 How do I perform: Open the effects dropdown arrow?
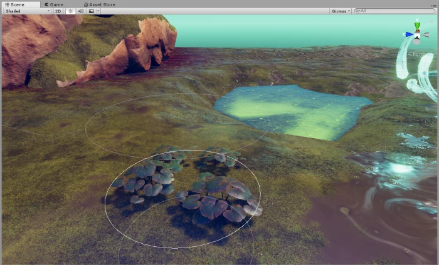point(97,11)
